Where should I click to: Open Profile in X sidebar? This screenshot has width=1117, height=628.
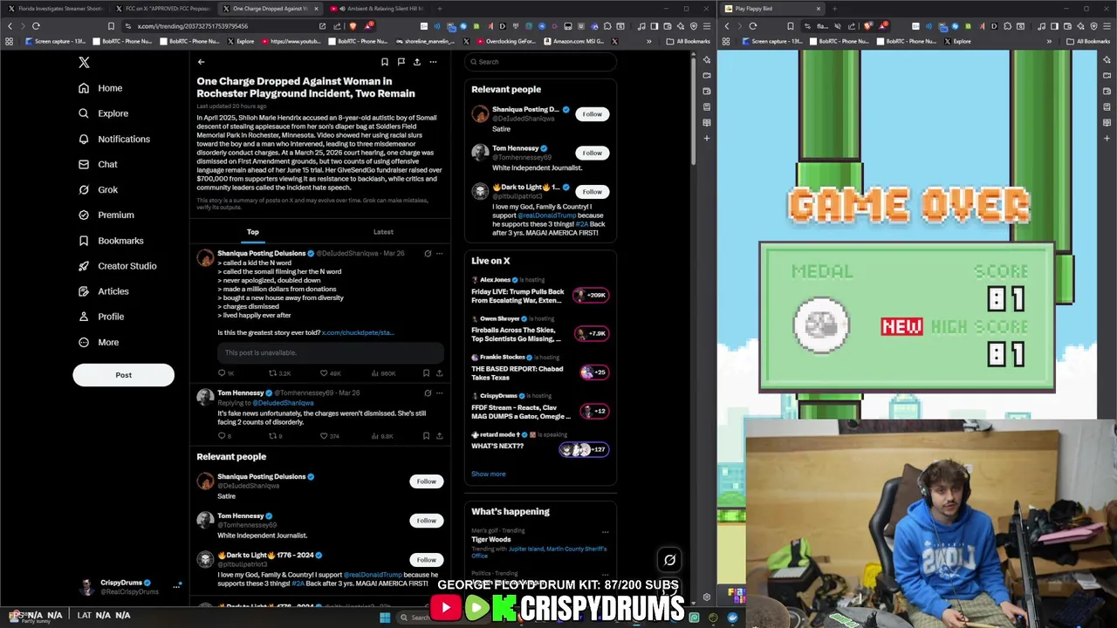(100, 317)
